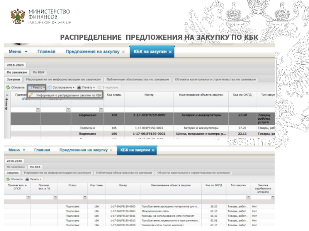This screenshot has width=309, height=231.
Task: Open Предложения на закупку tab in upper panel
Action: [x=92, y=52]
